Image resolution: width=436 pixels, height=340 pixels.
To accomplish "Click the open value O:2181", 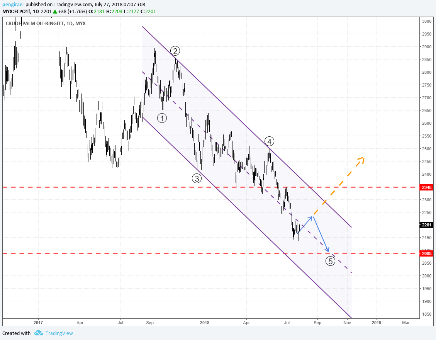I will (97, 12).
